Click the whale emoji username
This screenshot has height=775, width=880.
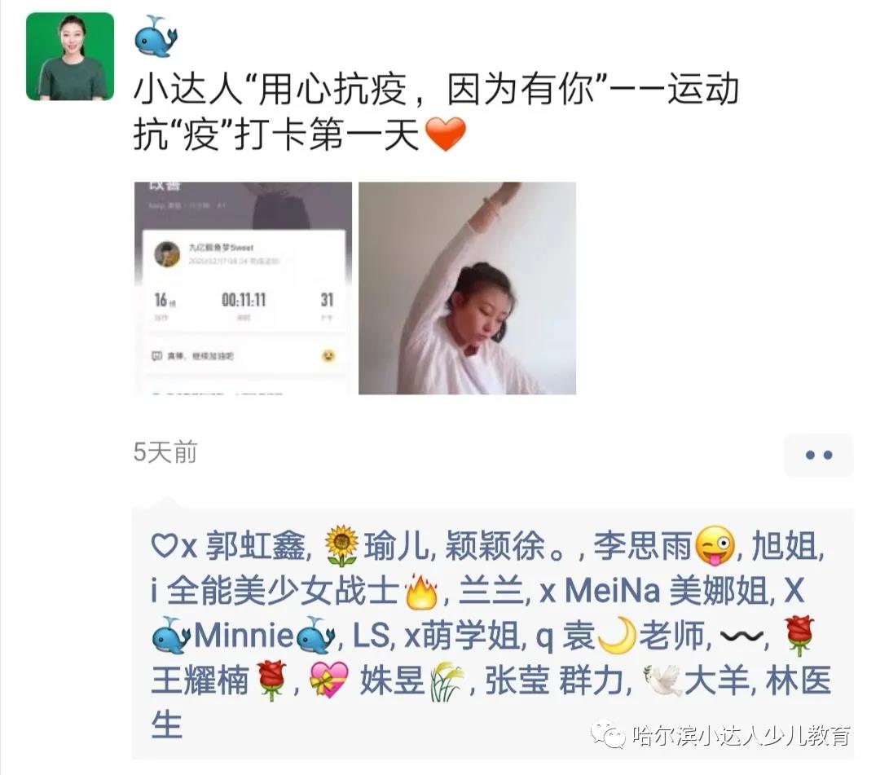156,37
